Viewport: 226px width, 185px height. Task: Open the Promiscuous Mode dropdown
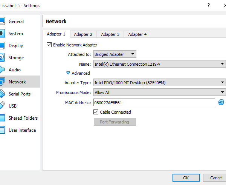tap(159, 92)
